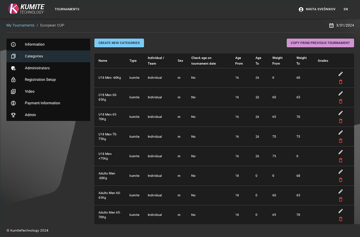Screen dimensions: 360x237
Task: Delete the U18 Men +75Kg row via trash icon
Action: (340, 160)
